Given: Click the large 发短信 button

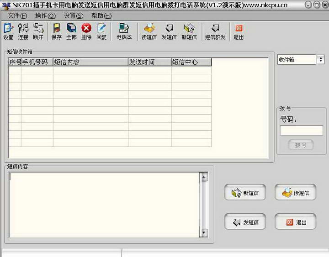Looking at the screenshot, I should point(245,222).
